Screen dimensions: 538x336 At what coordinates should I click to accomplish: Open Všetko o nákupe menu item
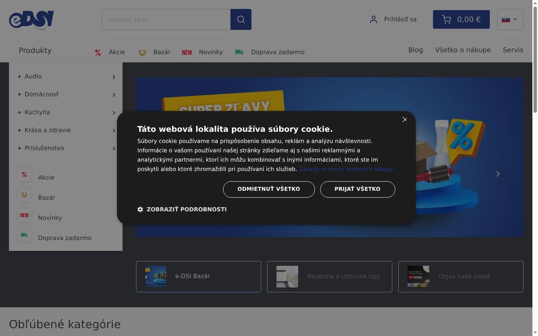pyautogui.click(x=463, y=50)
